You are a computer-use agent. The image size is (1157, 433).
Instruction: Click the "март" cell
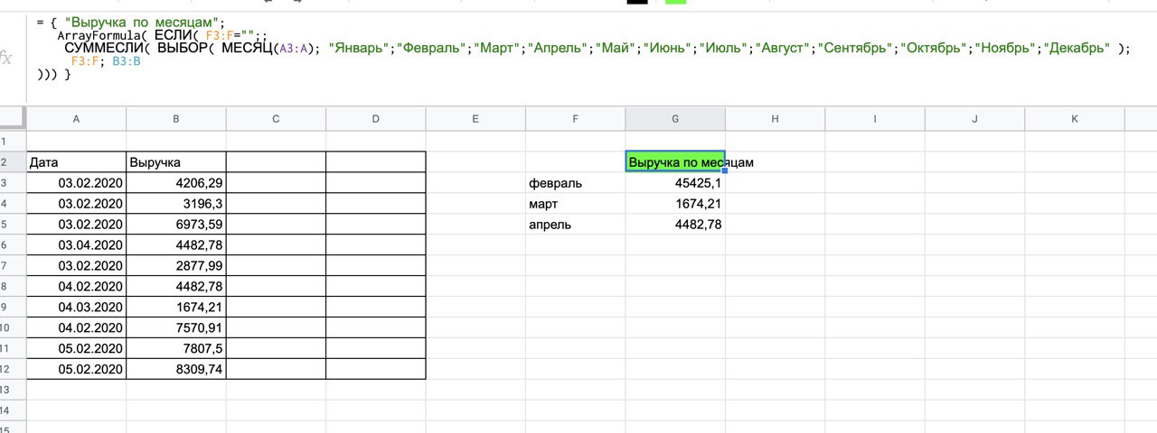(x=576, y=204)
